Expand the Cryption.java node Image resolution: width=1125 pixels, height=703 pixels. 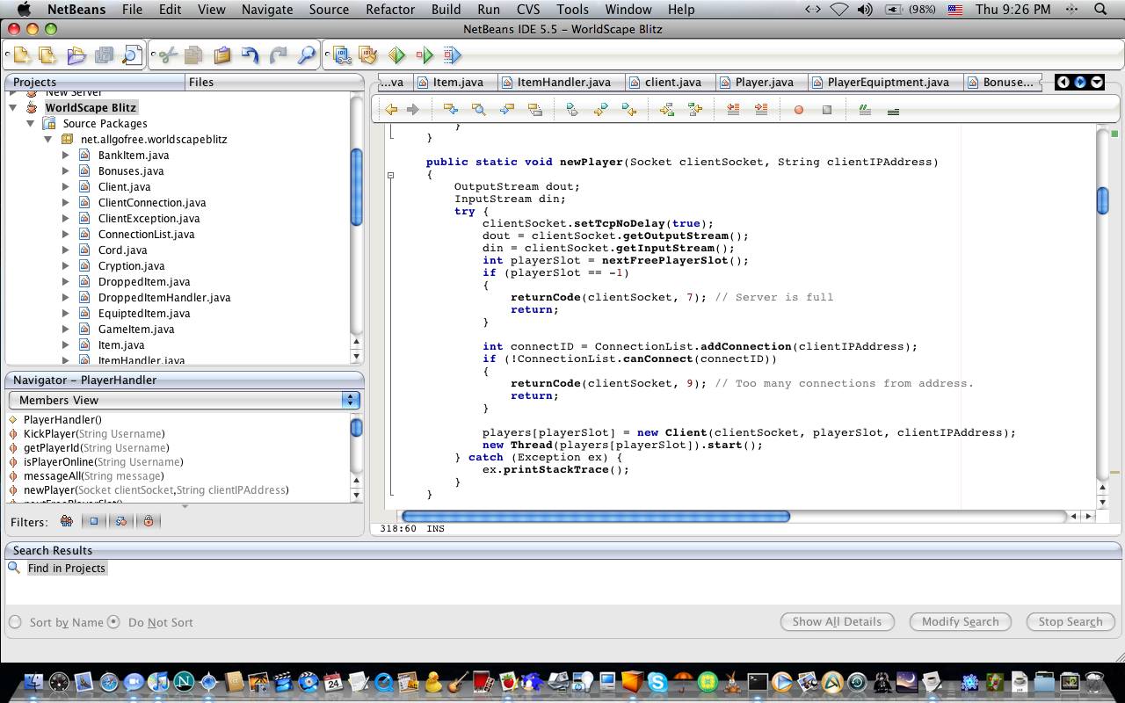tap(66, 265)
